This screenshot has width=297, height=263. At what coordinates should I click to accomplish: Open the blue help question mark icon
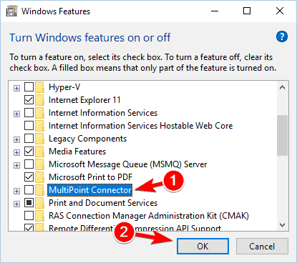(282, 36)
